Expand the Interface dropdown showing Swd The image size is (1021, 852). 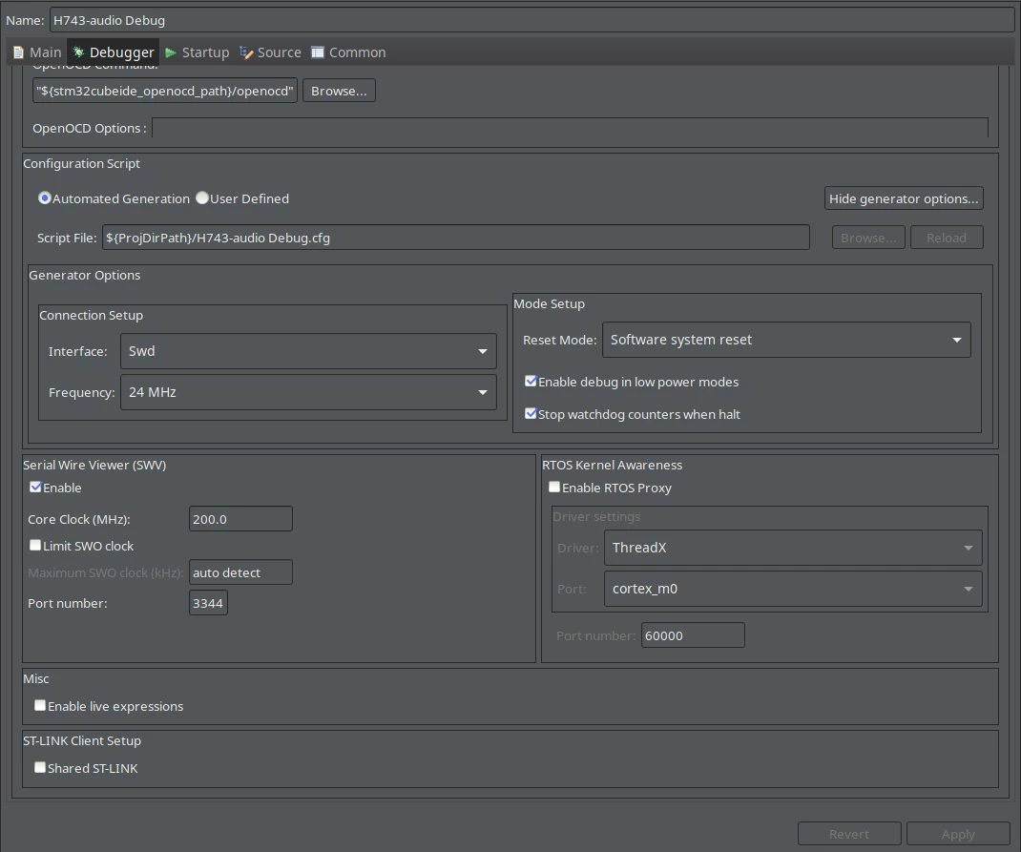pyautogui.click(x=308, y=351)
